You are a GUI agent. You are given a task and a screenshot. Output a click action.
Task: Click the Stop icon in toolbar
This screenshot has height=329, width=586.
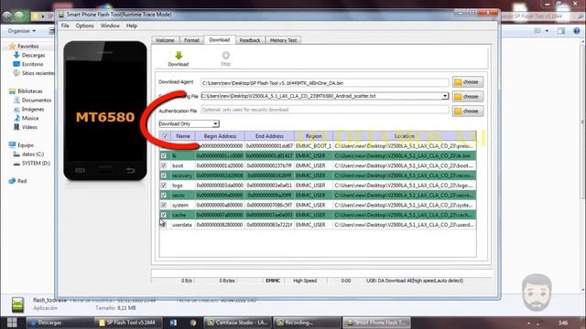click(x=226, y=56)
